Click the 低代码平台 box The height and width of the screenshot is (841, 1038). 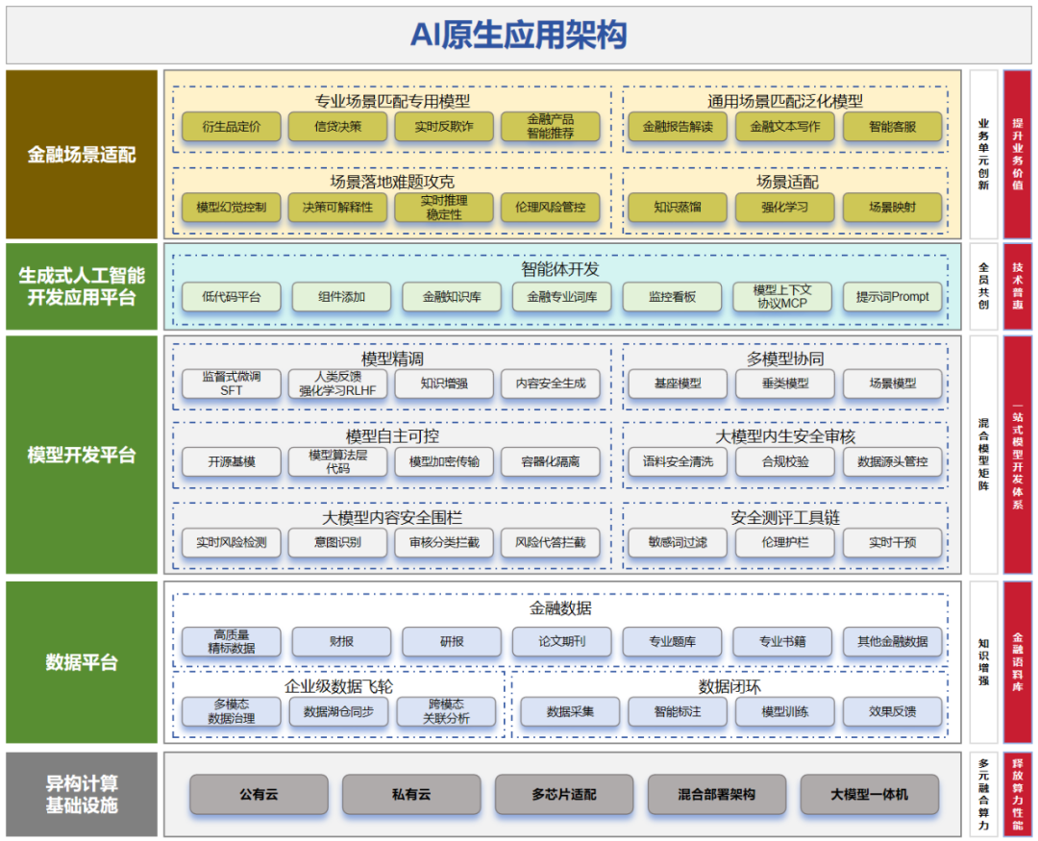tap(231, 297)
